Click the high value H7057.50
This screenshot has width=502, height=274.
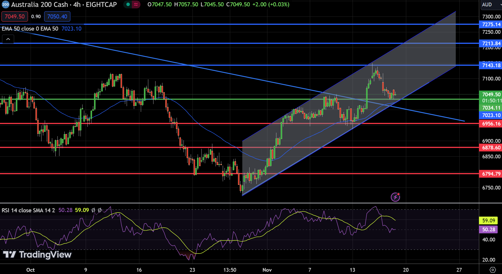[x=186, y=5]
